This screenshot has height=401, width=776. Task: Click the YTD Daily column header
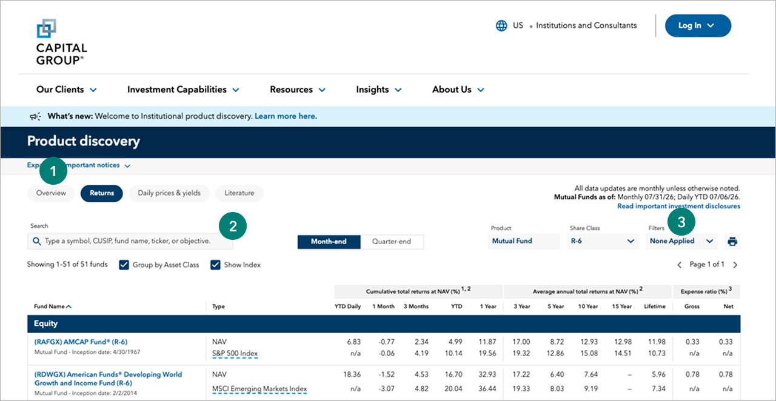pos(347,307)
